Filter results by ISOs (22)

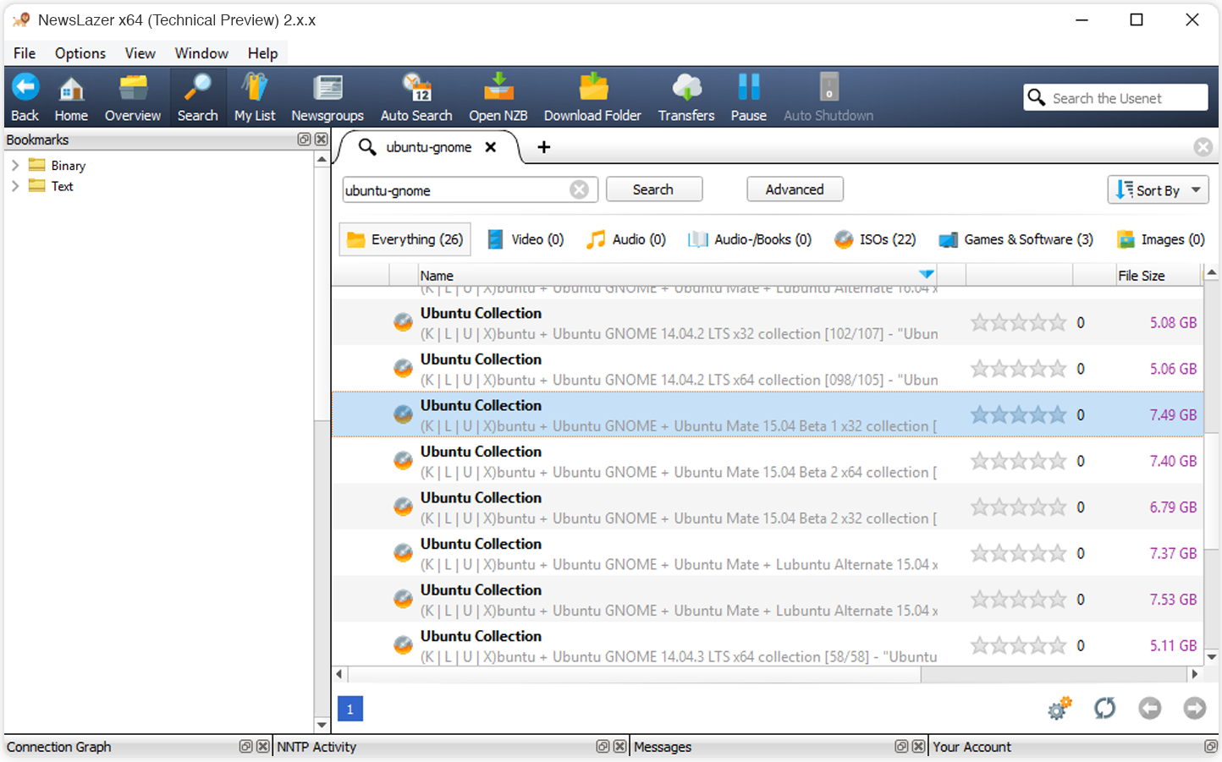click(x=875, y=239)
